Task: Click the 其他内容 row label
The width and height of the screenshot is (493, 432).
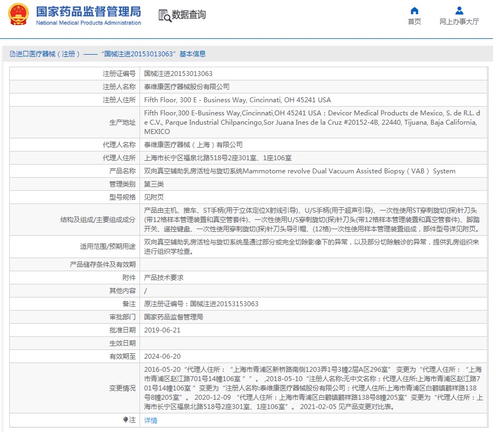Action: [x=123, y=291]
